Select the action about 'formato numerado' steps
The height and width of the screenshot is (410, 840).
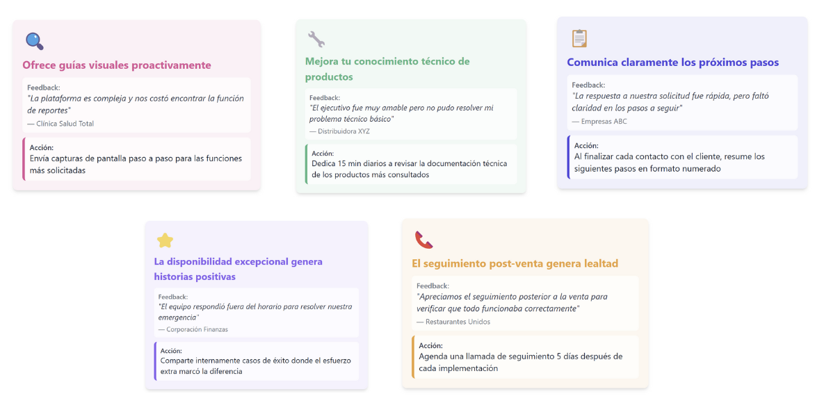pos(668,162)
